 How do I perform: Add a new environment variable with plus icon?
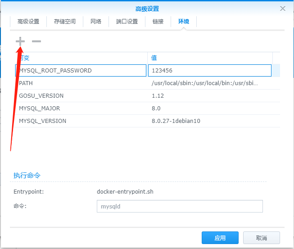[20, 41]
